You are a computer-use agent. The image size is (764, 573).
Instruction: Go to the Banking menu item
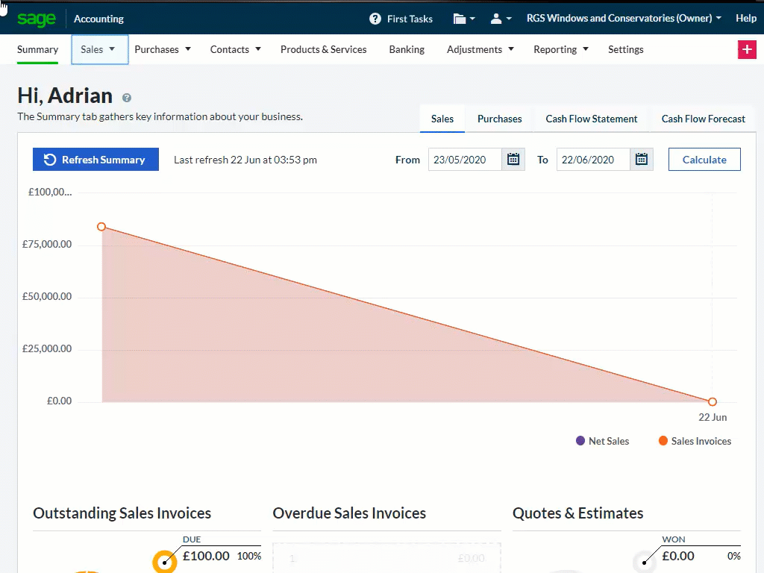pos(407,49)
